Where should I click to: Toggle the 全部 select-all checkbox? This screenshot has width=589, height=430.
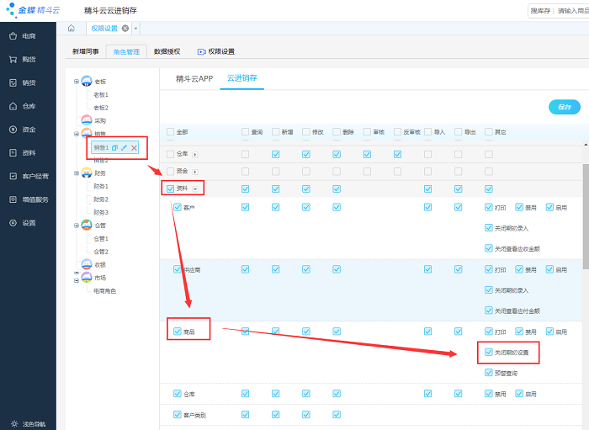click(171, 132)
